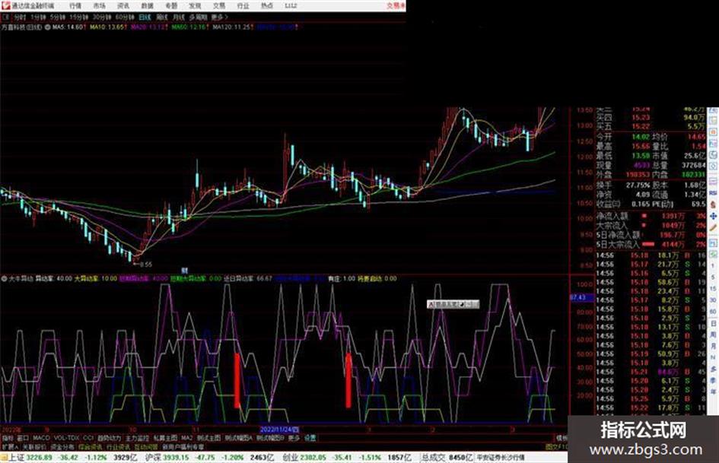Switch to the 60分钟 period
The width and height of the screenshot is (719, 463).
click(x=125, y=17)
